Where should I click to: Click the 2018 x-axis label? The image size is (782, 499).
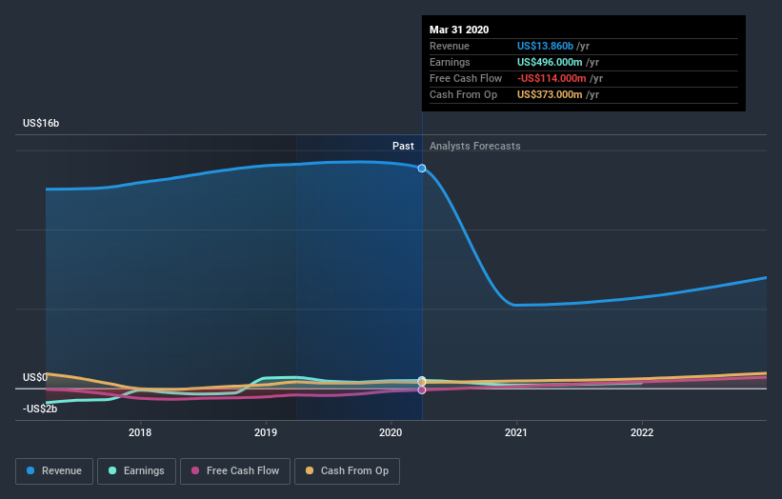(140, 432)
